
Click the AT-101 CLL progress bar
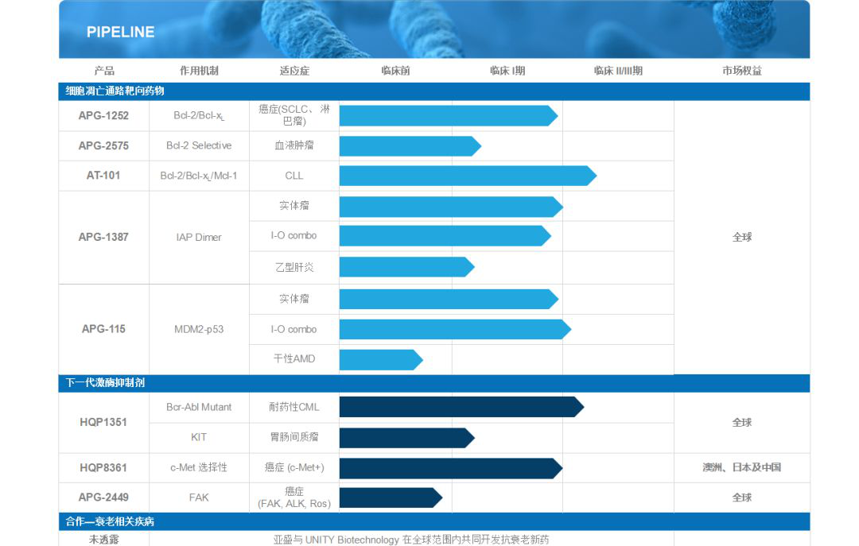468,176
